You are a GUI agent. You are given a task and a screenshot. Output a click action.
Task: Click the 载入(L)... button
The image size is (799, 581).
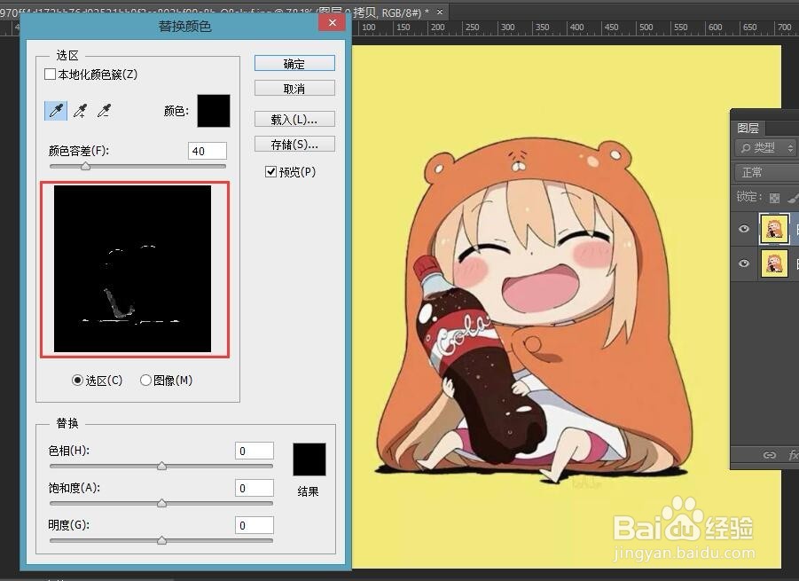(x=294, y=119)
